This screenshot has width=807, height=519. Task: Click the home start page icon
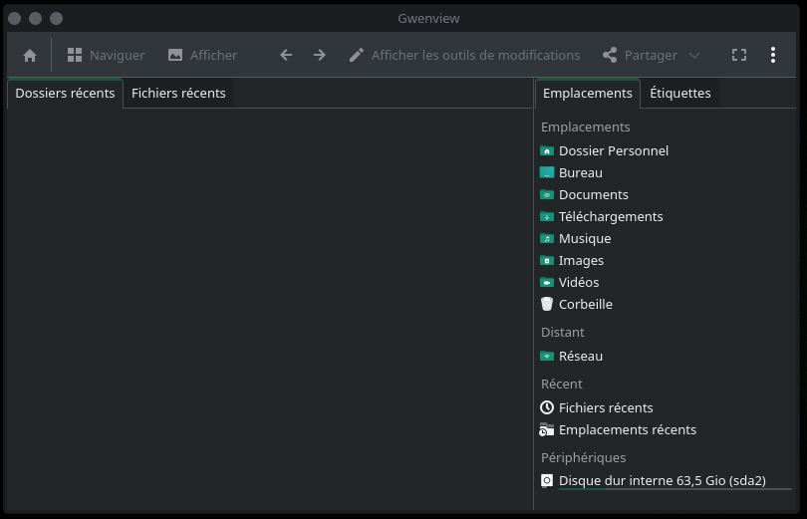(30, 56)
